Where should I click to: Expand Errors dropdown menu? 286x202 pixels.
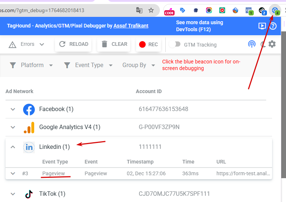(26, 44)
